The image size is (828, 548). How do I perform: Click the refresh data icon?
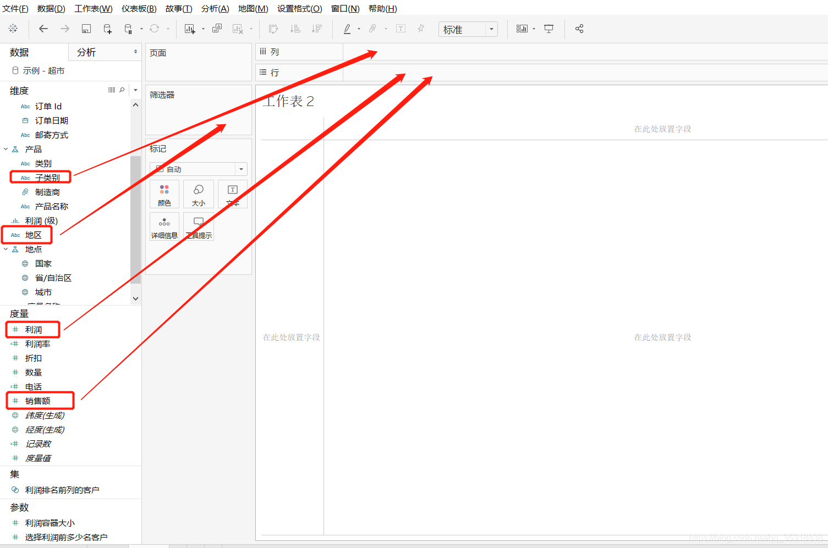click(155, 29)
